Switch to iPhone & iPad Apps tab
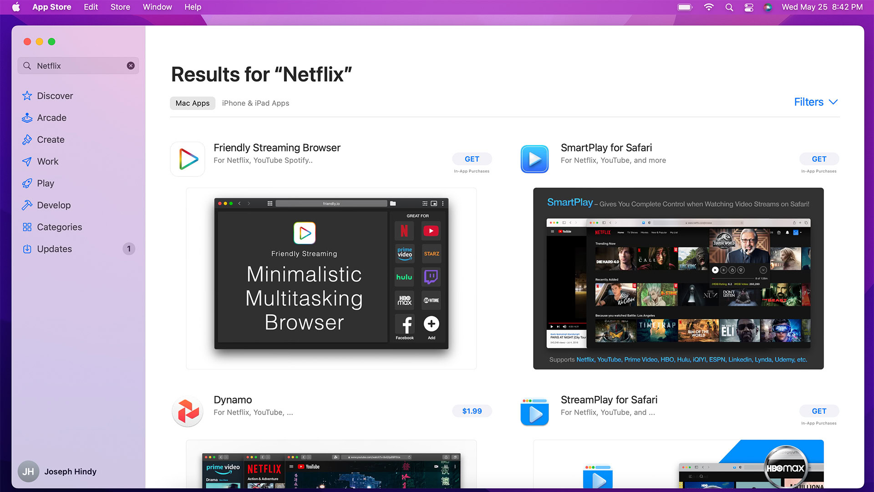The image size is (874, 492). click(255, 103)
